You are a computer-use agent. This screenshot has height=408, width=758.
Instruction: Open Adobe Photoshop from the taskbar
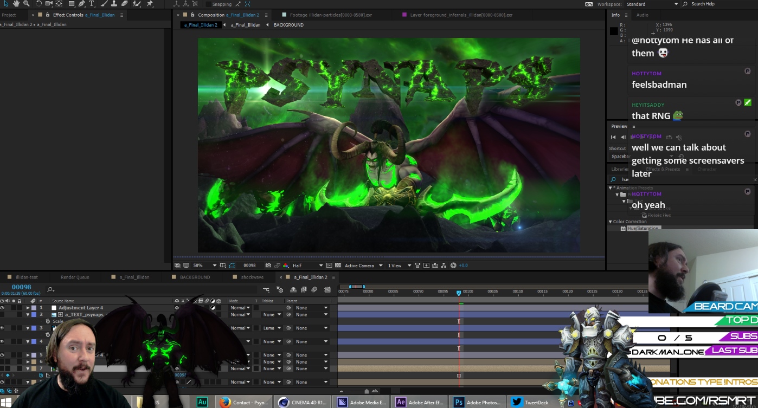coord(478,402)
